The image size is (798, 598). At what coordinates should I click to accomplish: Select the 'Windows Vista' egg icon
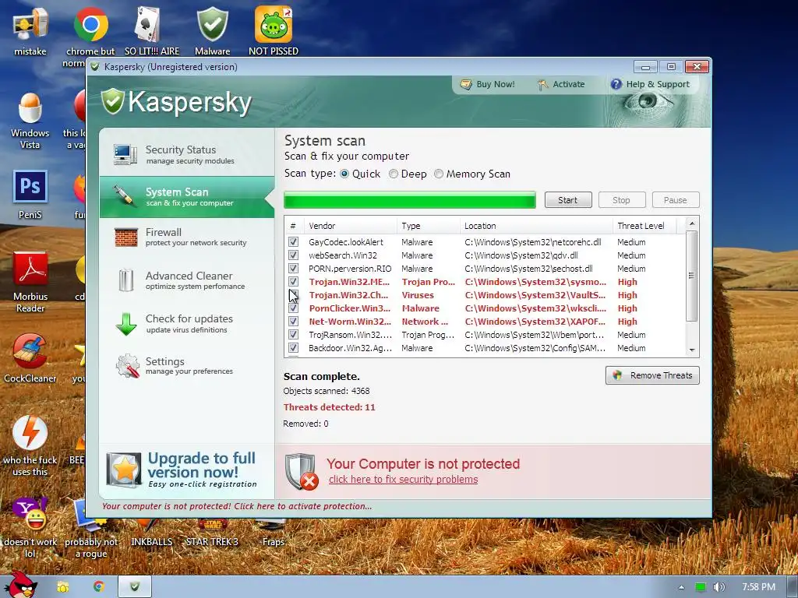pyautogui.click(x=30, y=120)
